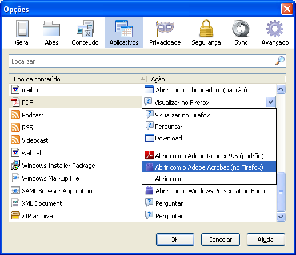Screen dimensions: 296x255
Task: Click the question icon beside ZIP archive Perguntar
Action: pos(149,215)
